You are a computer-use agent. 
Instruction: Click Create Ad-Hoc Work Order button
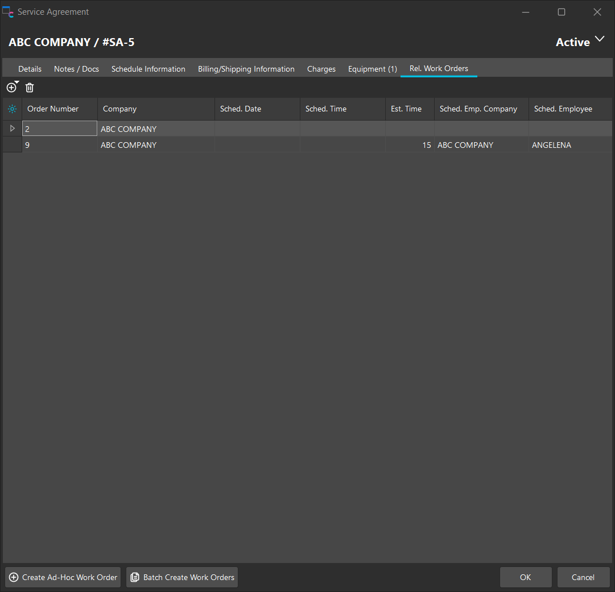point(63,577)
